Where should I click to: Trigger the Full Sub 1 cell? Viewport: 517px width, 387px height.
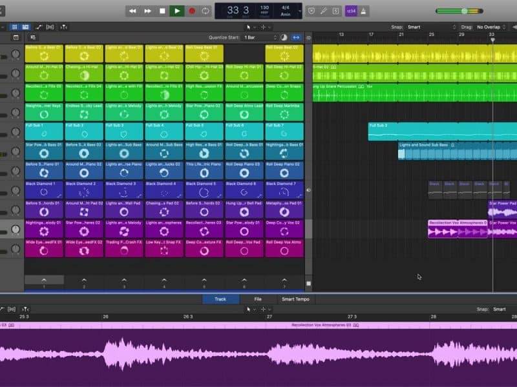[x=44, y=132]
